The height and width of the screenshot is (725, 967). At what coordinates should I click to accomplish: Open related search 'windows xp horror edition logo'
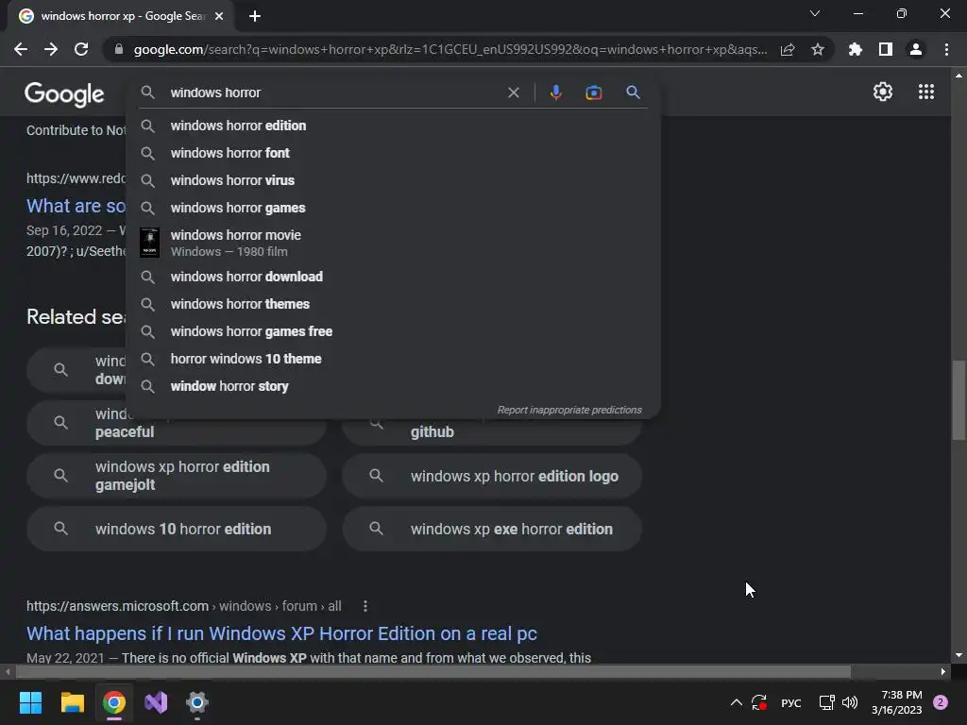click(492, 476)
